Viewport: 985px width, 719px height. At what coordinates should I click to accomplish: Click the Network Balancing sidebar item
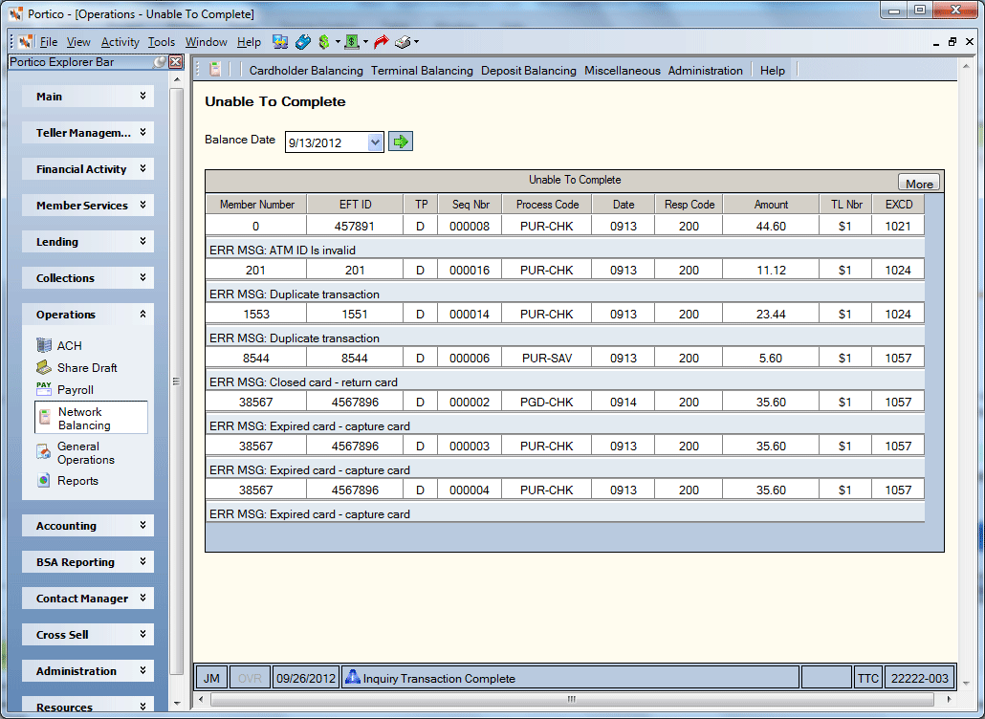click(91, 418)
